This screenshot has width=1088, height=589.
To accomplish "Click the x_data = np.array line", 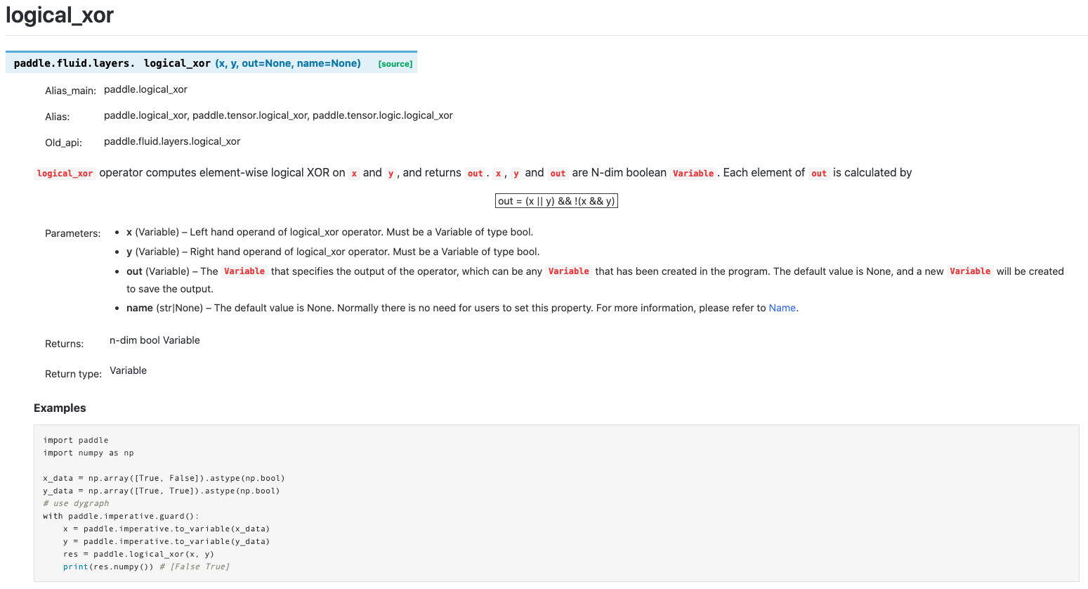I will (x=164, y=478).
